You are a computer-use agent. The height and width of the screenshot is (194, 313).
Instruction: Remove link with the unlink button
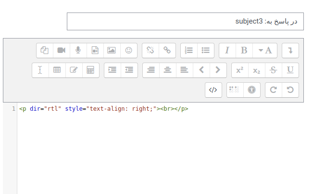tap(150, 51)
